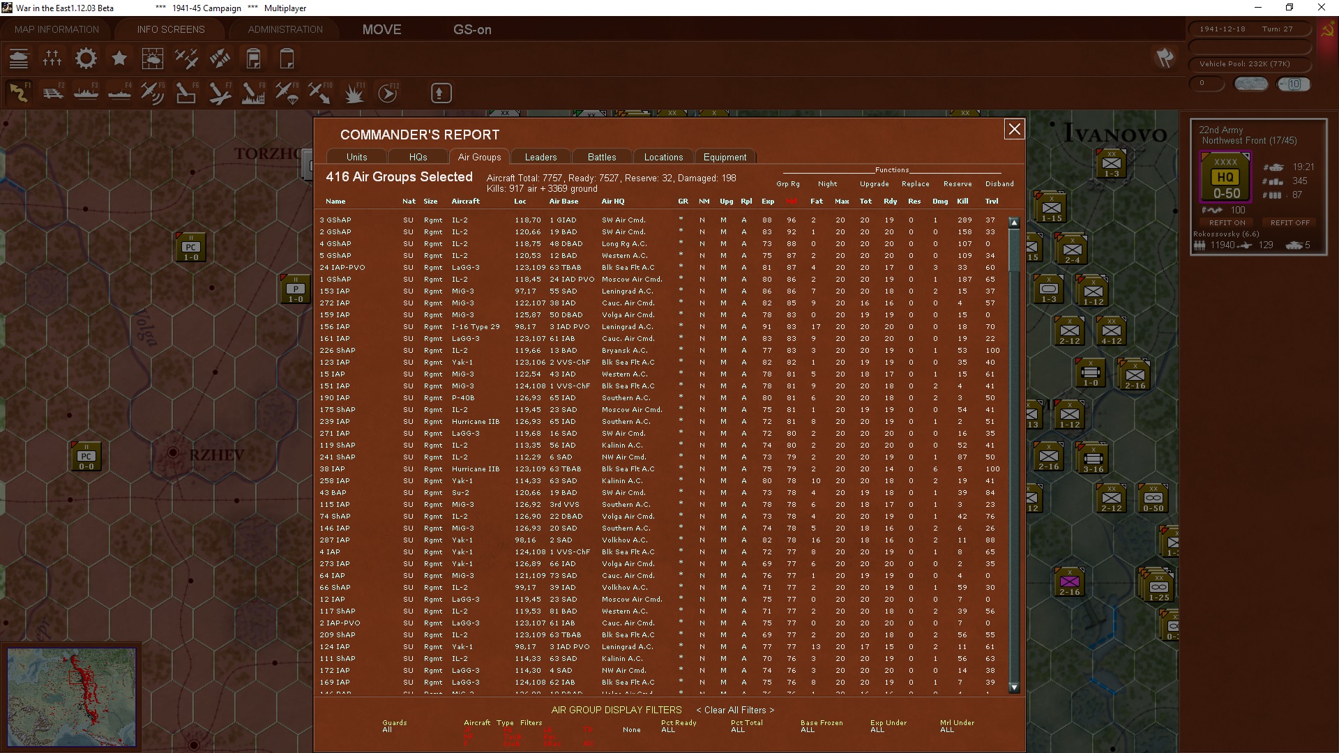Click the upload arrow icon in toolbar

click(441, 93)
